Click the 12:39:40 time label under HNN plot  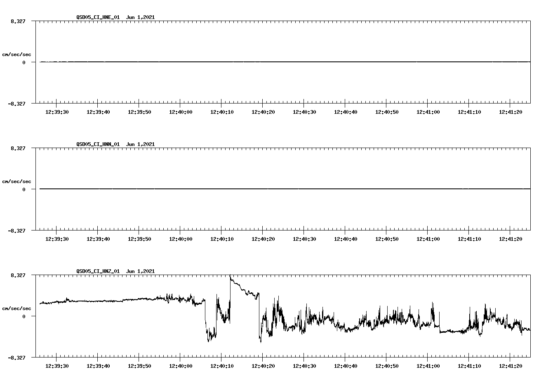pos(98,239)
